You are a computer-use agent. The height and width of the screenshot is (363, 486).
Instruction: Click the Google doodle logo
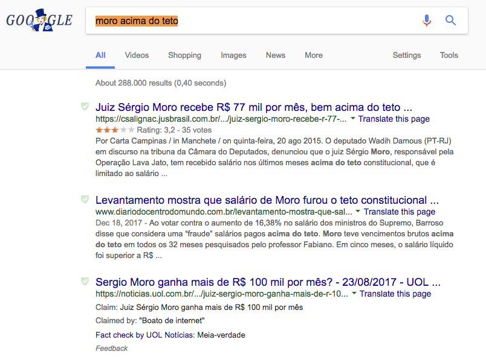tap(39, 21)
